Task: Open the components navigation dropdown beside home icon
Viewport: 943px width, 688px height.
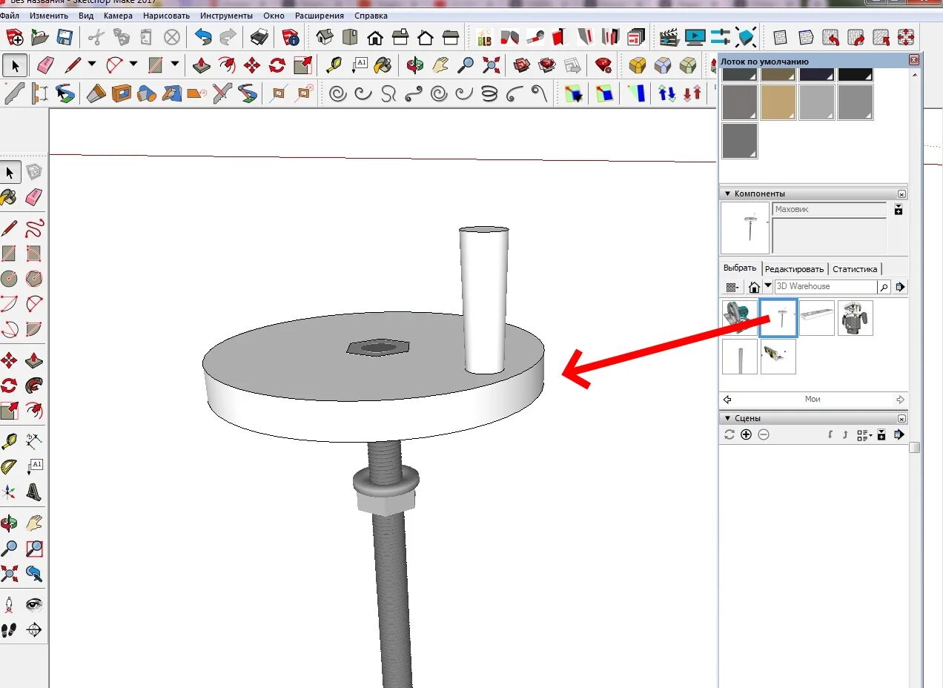Action: point(768,286)
